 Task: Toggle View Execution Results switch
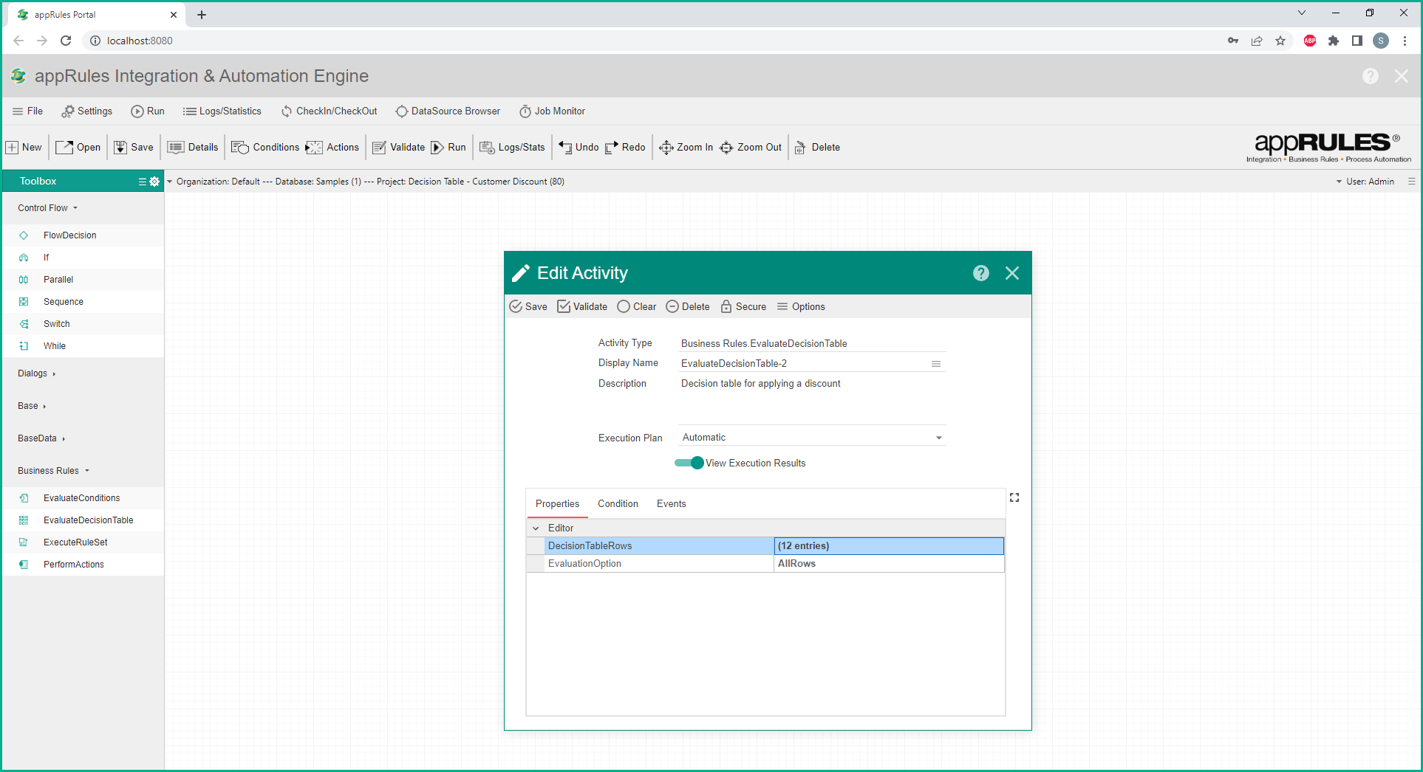(x=689, y=463)
